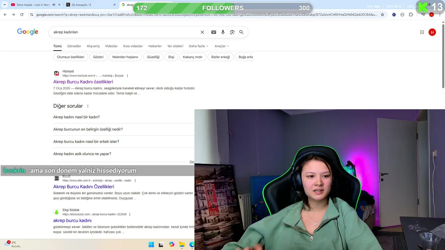Go forward in browser history
This screenshot has width=445, height=250.
click(x=13, y=15)
